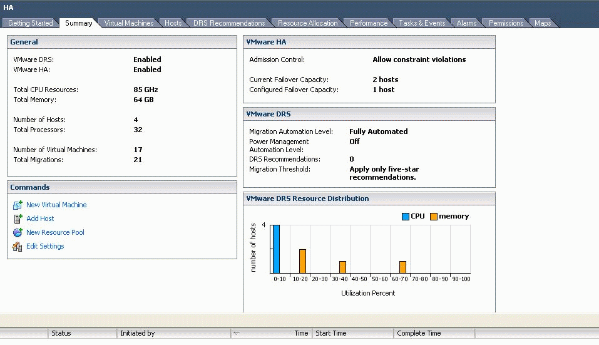This screenshot has height=345, width=599.
Task: Sort by Start Time column header
Action: 353,333
